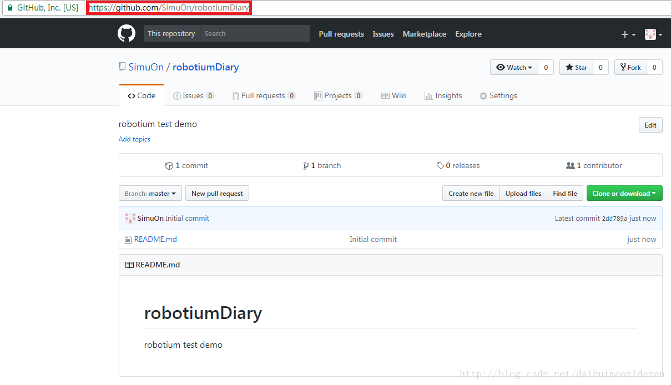The image size is (671, 385).
Task: Open the Insights tab
Action: [x=443, y=95]
